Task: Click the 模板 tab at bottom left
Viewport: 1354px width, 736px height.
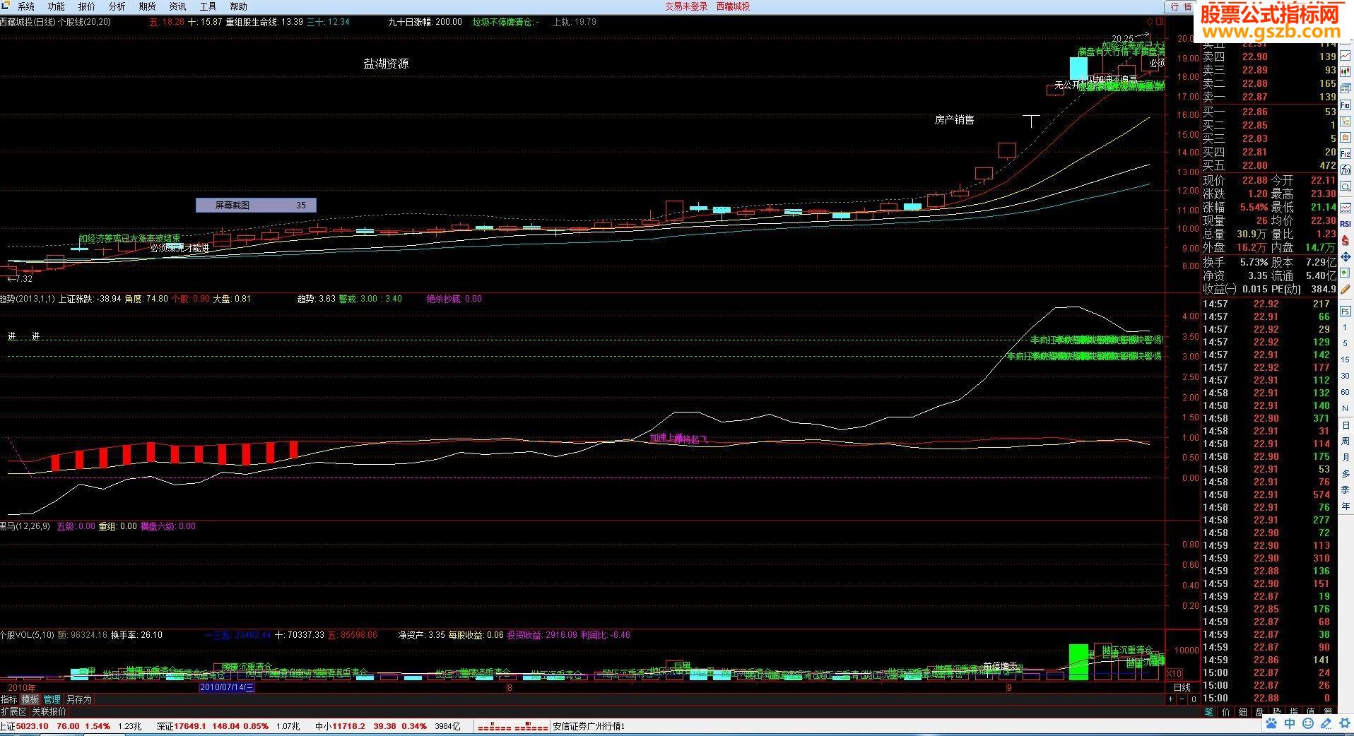Action: [x=30, y=699]
